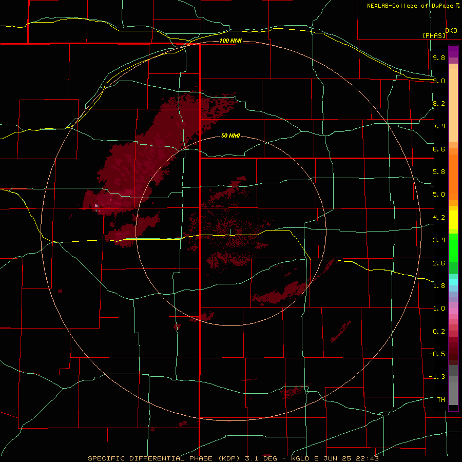Click the [PHAS] units label
The width and height of the screenshot is (462, 462).
coord(434,36)
